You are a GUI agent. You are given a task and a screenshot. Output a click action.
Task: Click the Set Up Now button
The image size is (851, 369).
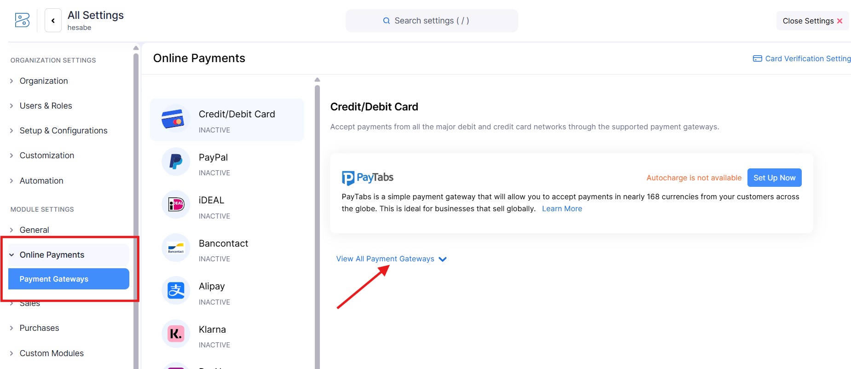(774, 178)
